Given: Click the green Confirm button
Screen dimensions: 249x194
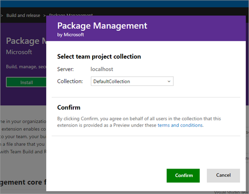Looking at the screenshot, I should 183,176.
